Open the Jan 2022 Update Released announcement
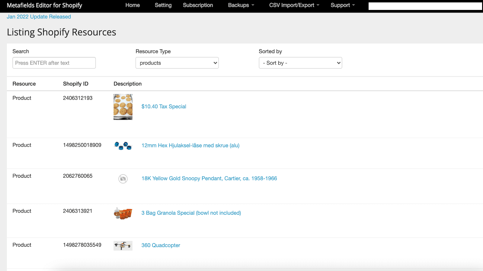 39,17
